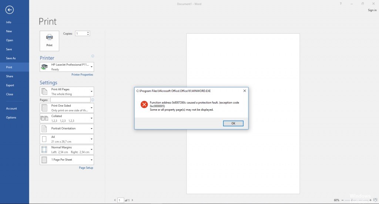This screenshot has width=379, height=204.
Task: Open the Info tab in sidebar
Action: (x=14, y=22)
